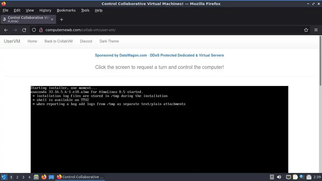Image resolution: width=322 pixels, height=181 pixels.
Task: Open the LXQt application launcher menu
Action: (x=4, y=177)
